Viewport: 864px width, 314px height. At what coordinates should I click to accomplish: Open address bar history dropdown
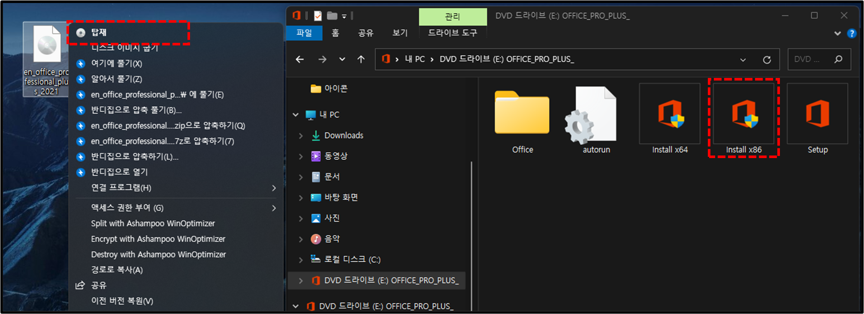(743, 60)
